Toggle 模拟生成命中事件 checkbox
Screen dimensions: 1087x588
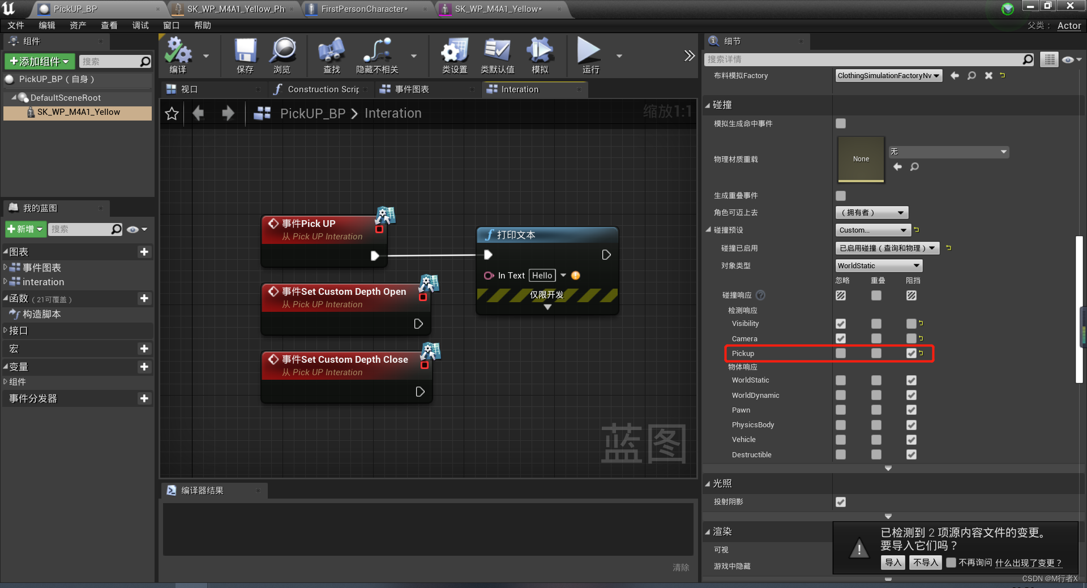pos(841,123)
